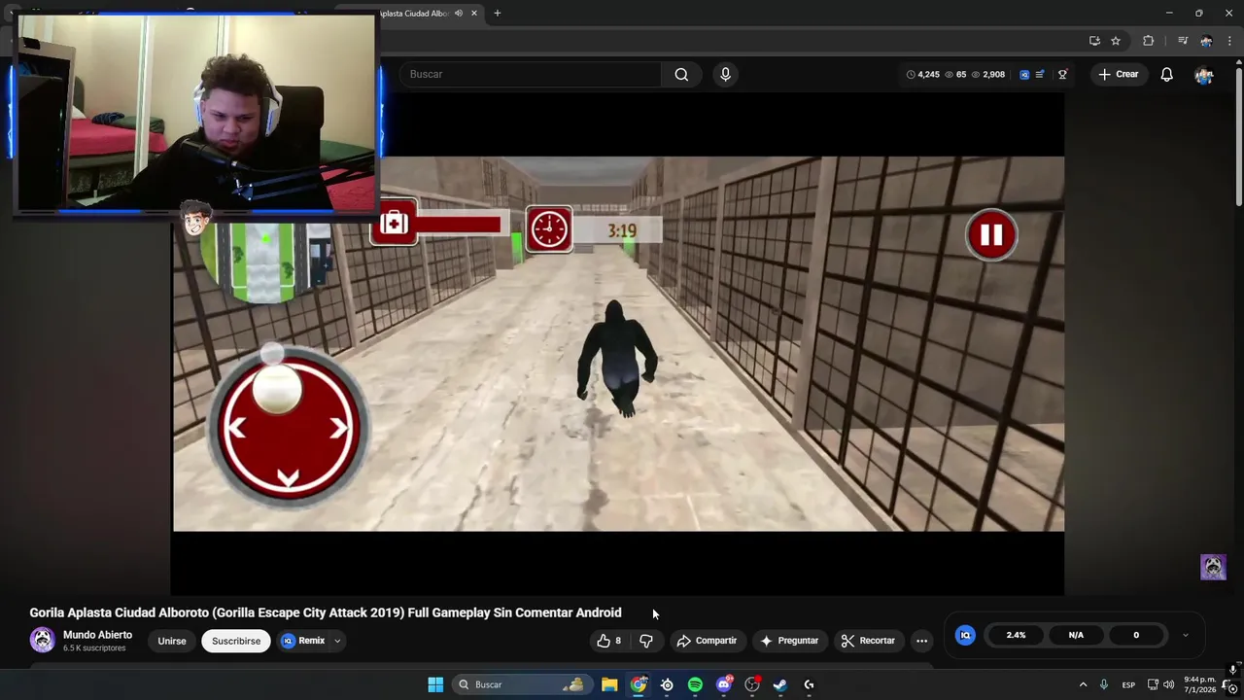Switch input language ESP in tray

(x=1128, y=684)
